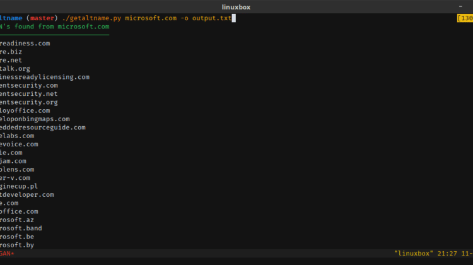Click the re.biz line

pos(11,52)
